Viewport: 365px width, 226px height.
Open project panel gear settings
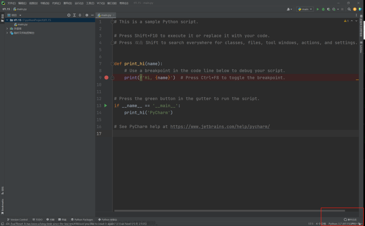87,15
